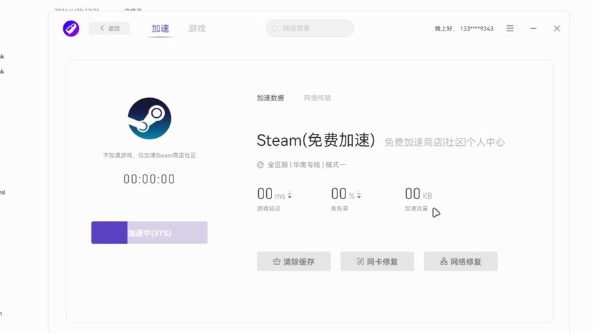Switch to the 游戏 tab

(x=197, y=29)
